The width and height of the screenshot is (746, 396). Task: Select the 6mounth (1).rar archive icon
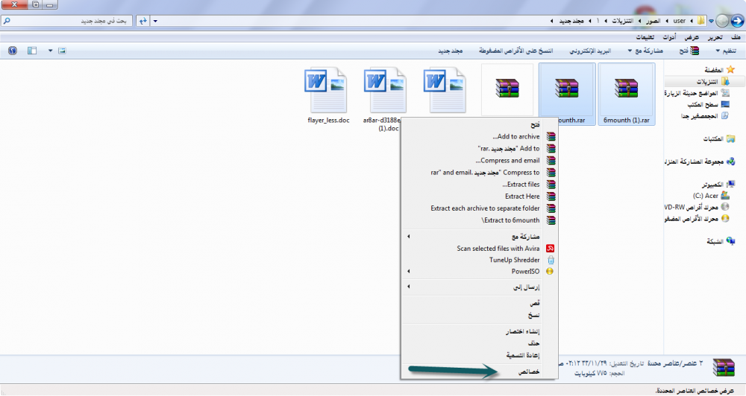click(627, 89)
